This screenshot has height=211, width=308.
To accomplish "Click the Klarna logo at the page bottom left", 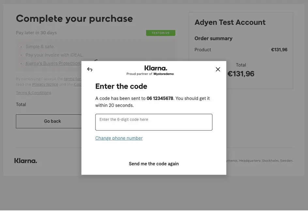I will (x=25, y=160).
